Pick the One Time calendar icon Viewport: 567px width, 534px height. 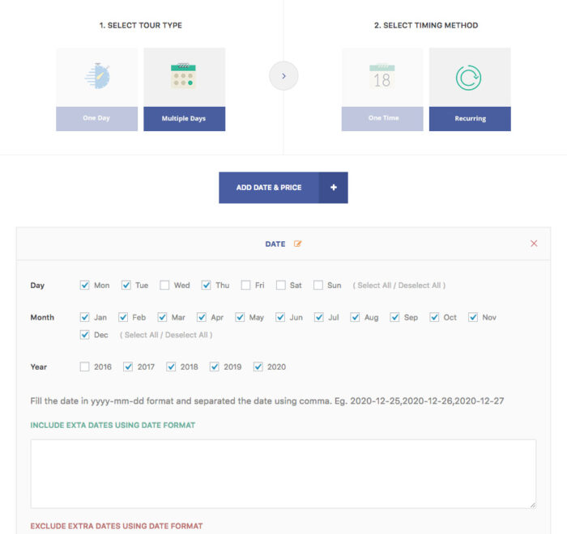click(x=382, y=77)
